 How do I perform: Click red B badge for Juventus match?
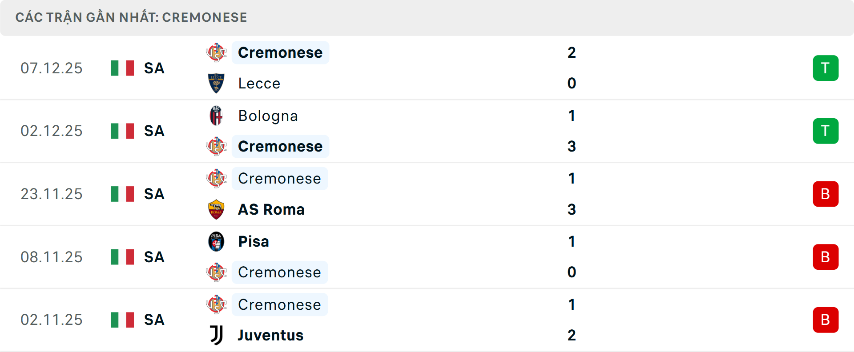coord(826,320)
